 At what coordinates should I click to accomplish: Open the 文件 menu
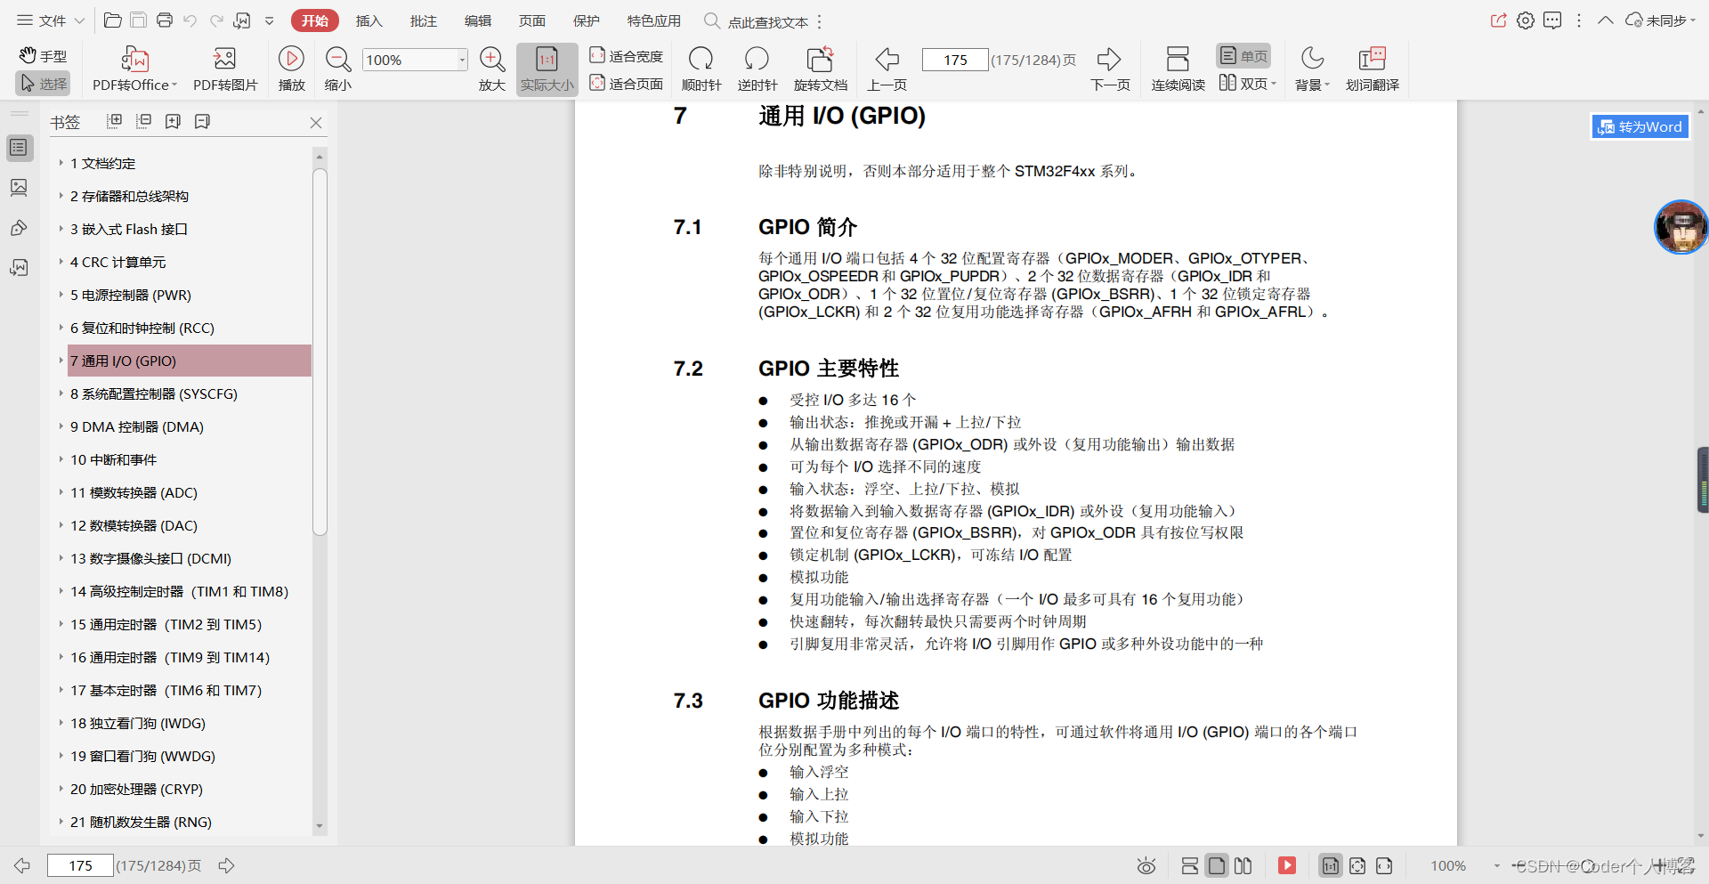pyautogui.click(x=51, y=20)
